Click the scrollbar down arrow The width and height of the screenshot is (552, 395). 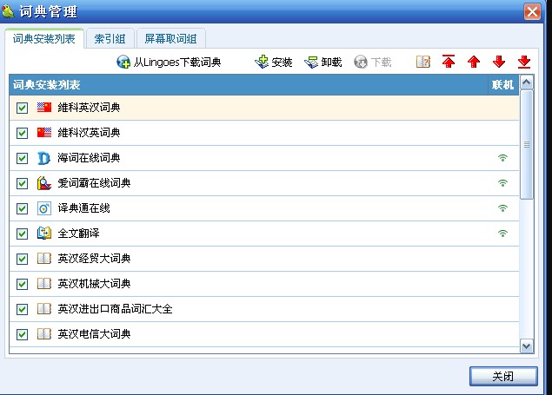click(527, 346)
